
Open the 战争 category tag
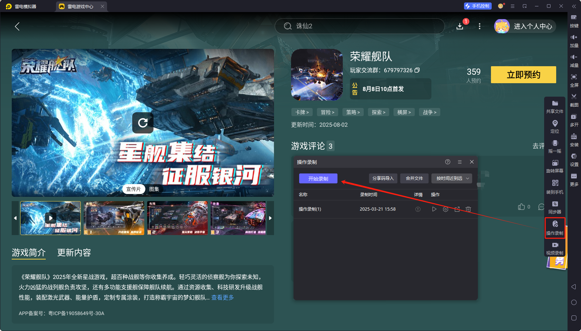coord(430,112)
